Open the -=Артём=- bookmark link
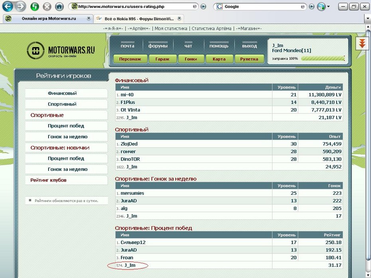This screenshot has height=278, width=371. tap(139, 29)
